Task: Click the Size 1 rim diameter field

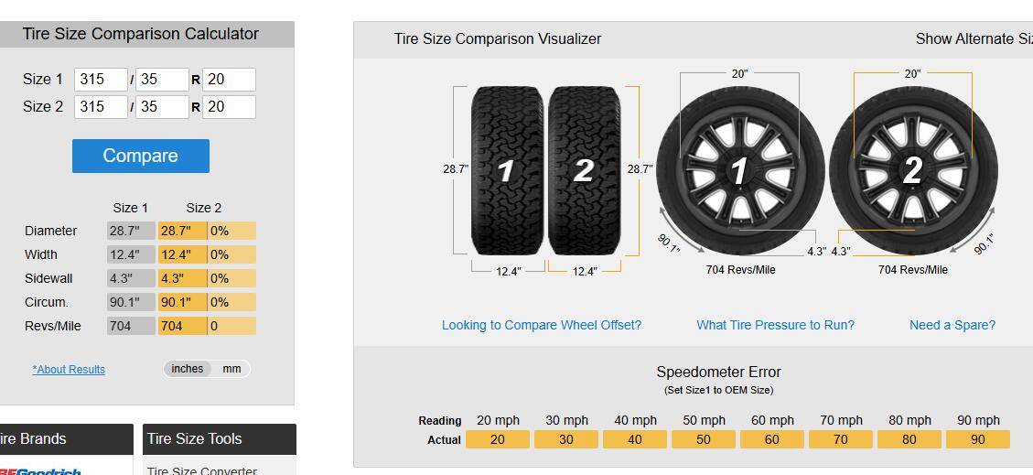Action: click(x=230, y=80)
